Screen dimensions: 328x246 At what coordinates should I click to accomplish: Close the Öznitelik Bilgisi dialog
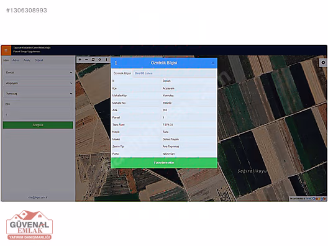click(x=212, y=63)
